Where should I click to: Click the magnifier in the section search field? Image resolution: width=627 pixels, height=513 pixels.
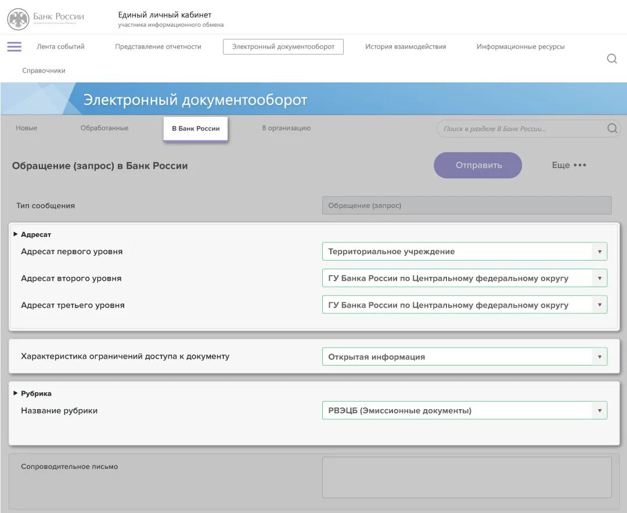(x=612, y=128)
